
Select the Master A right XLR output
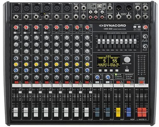(129, 8)
